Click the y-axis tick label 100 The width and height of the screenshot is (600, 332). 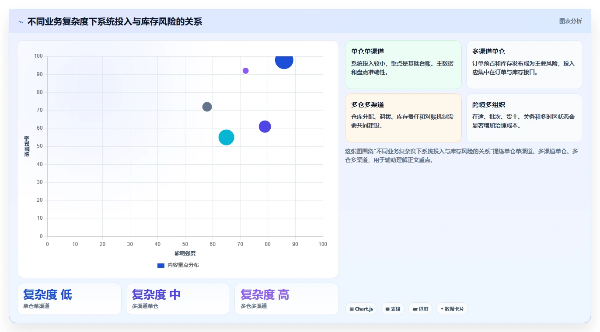pyautogui.click(x=38, y=56)
